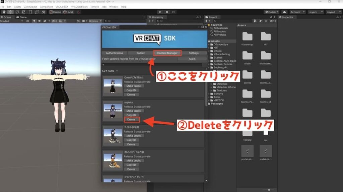The height and width of the screenshot is (192, 343).
Task: Open the Gizmos dropdown
Action: click(95, 21)
